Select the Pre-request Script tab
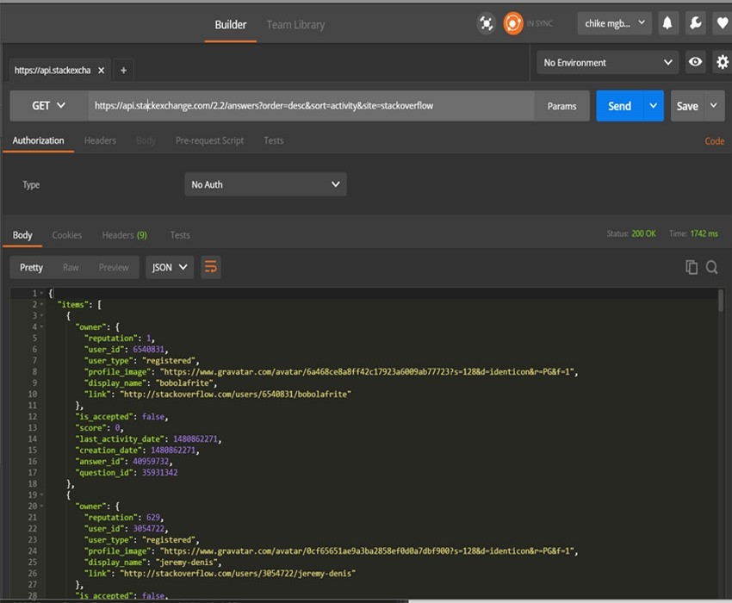 click(x=209, y=140)
